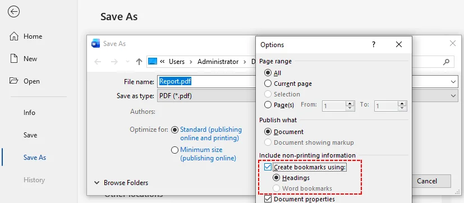
Task: Click the Home house icon
Action: pyautogui.click(x=14, y=36)
